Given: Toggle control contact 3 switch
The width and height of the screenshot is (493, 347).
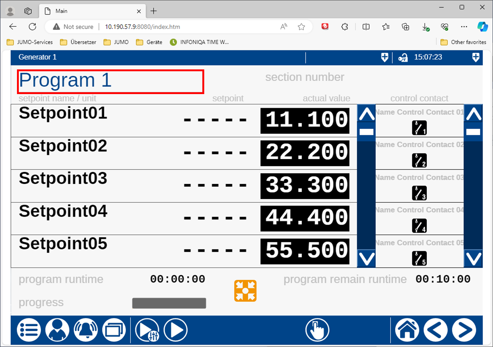Looking at the screenshot, I should (419, 193).
